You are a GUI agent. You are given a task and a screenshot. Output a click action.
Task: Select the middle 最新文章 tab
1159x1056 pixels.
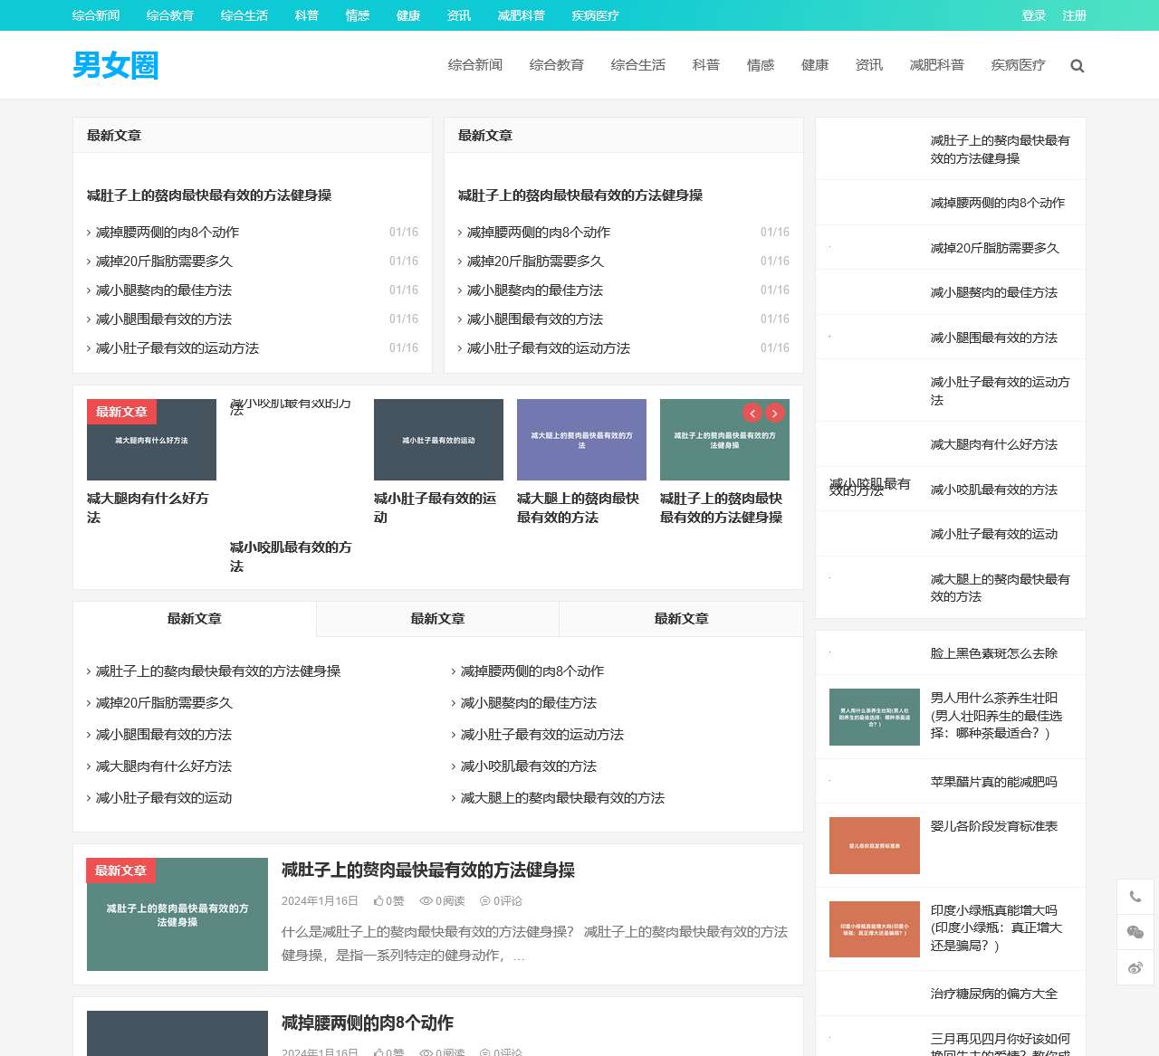(x=437, y=619)
